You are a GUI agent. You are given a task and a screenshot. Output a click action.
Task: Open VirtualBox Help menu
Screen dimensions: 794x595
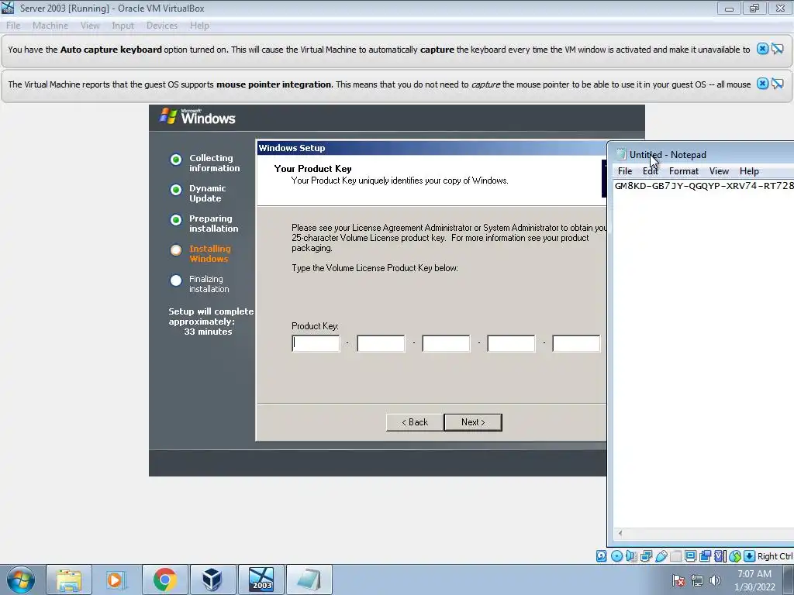click(199, 26)
